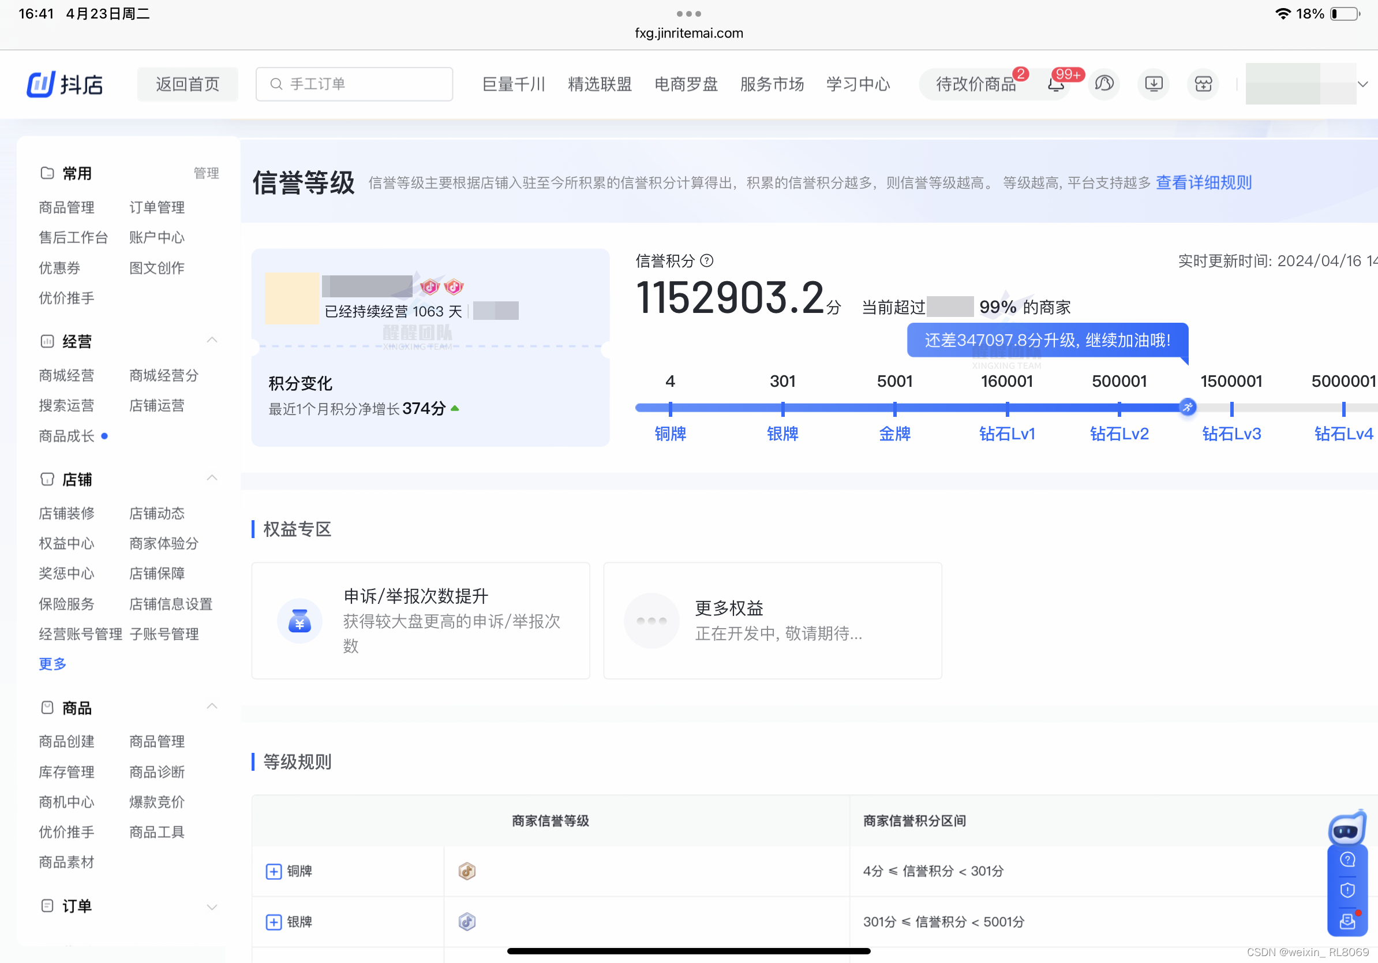
Task: Click the help icon beside 信誉积分
Action: click(x=707, y=260)
